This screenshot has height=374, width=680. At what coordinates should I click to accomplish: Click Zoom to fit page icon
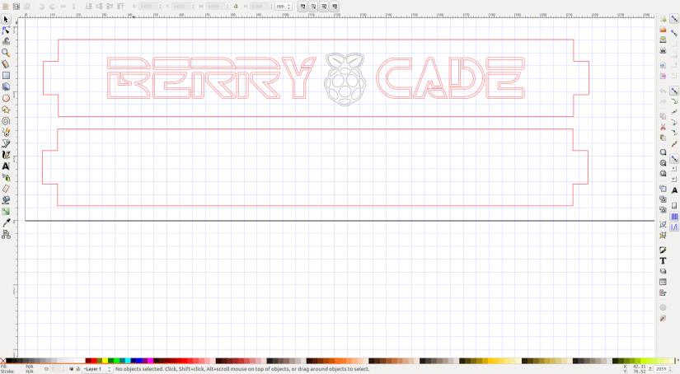click(663, 173)
